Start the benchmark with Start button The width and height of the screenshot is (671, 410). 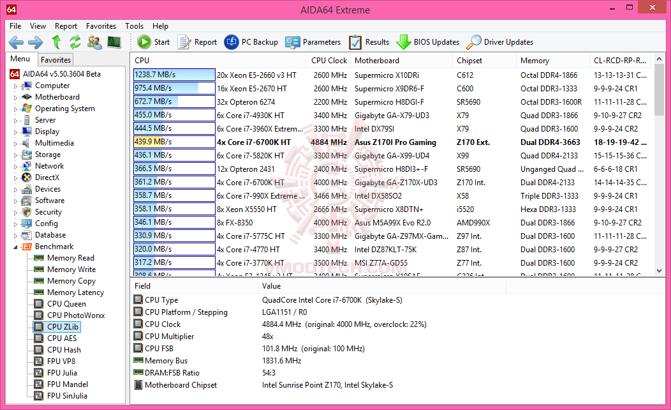(154, 42)
